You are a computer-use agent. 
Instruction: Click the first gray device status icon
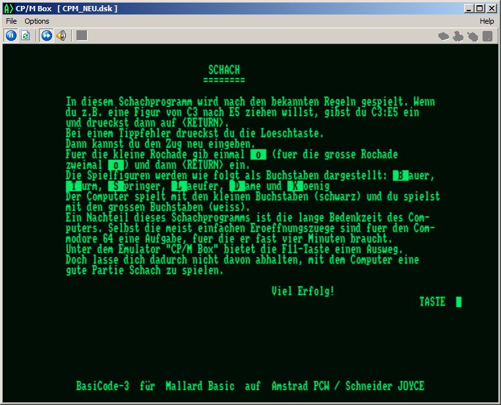click(444, 36)
